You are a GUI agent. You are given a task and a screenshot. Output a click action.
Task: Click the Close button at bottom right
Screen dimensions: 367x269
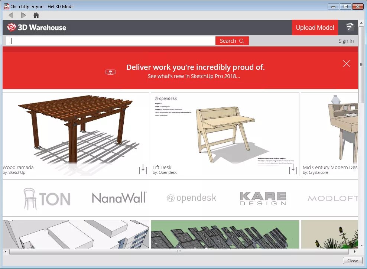pyautogui.click(x=353, y=260)
